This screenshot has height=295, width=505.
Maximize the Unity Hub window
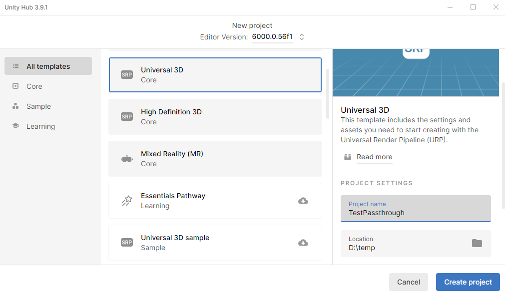pos(473,7)
